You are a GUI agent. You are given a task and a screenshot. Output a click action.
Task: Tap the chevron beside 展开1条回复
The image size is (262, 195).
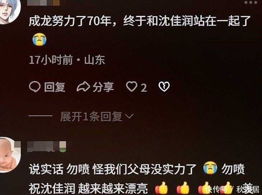pyautogui.click(x=129, y=116)
